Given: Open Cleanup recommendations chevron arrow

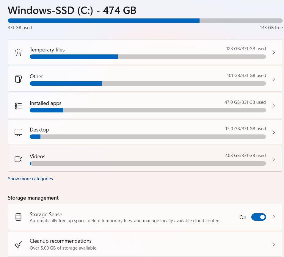Looking at the screenshot, I should 274,244.
